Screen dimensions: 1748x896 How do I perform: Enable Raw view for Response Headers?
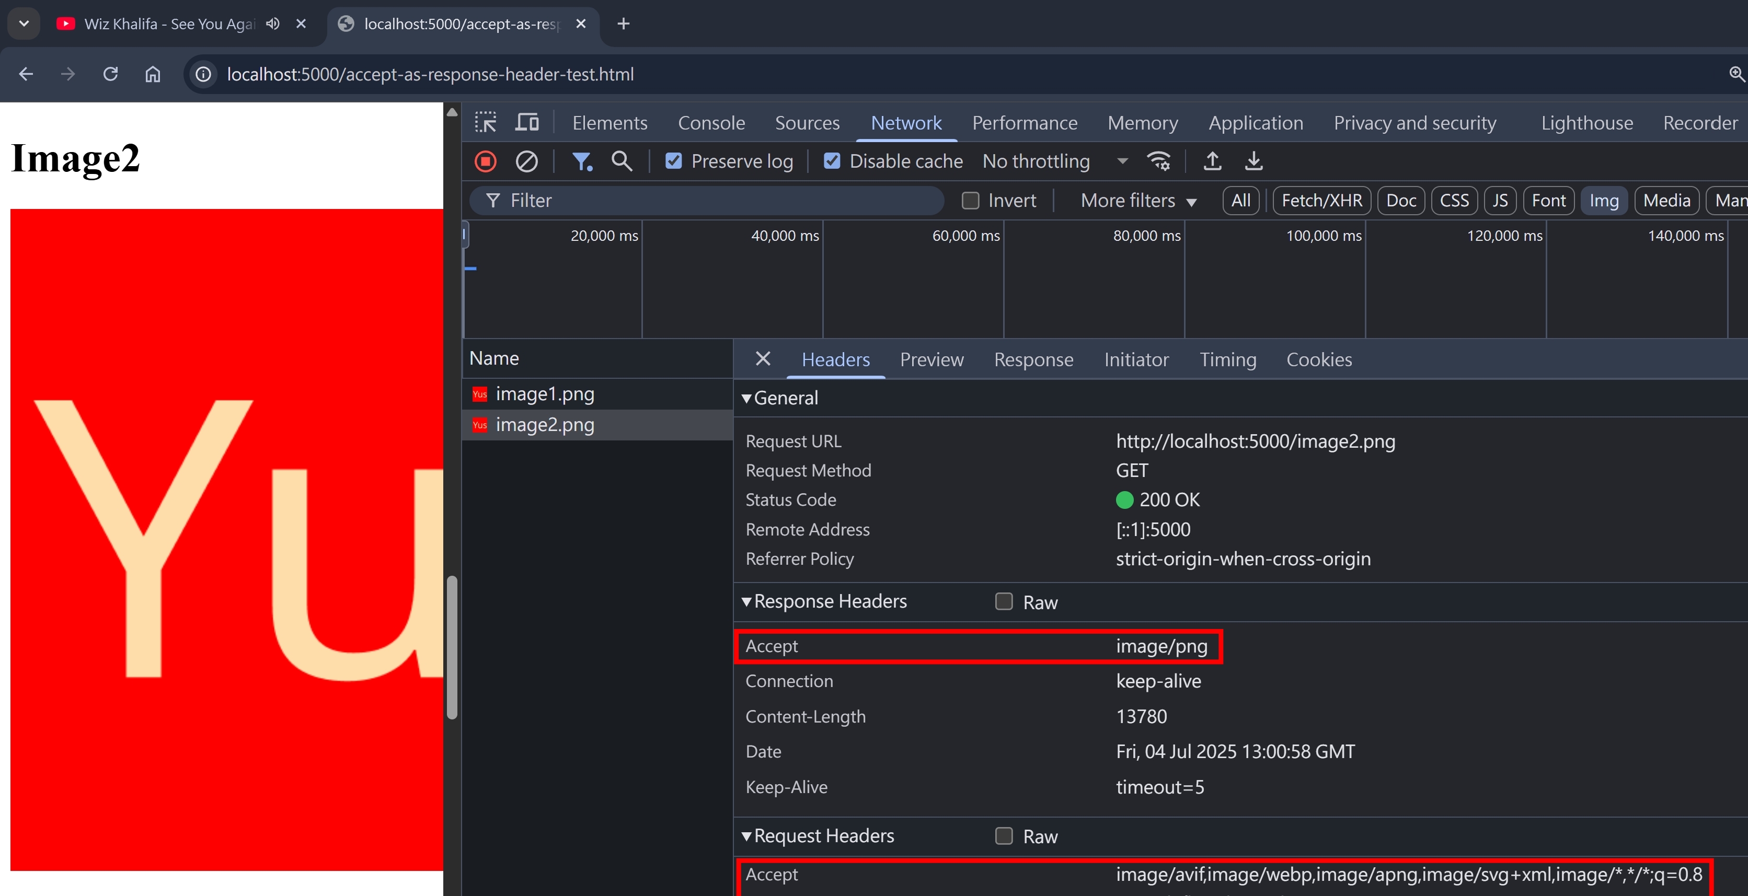coord(1004,602)
